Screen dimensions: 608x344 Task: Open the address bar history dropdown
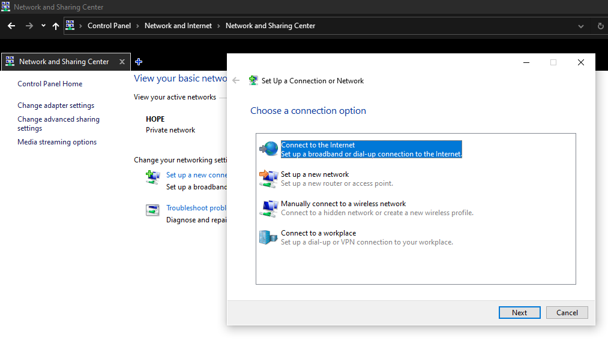point(581,26)
